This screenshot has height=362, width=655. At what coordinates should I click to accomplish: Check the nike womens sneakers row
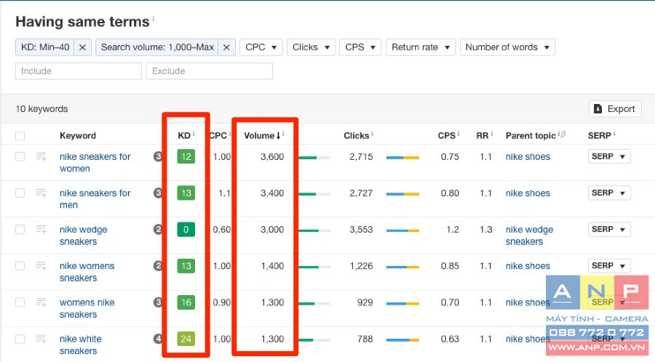pyautogui.click(x=20, y=265)
